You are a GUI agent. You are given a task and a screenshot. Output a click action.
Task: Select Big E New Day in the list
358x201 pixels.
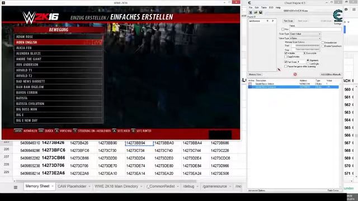pyautogui.click(x=58, y=121)
